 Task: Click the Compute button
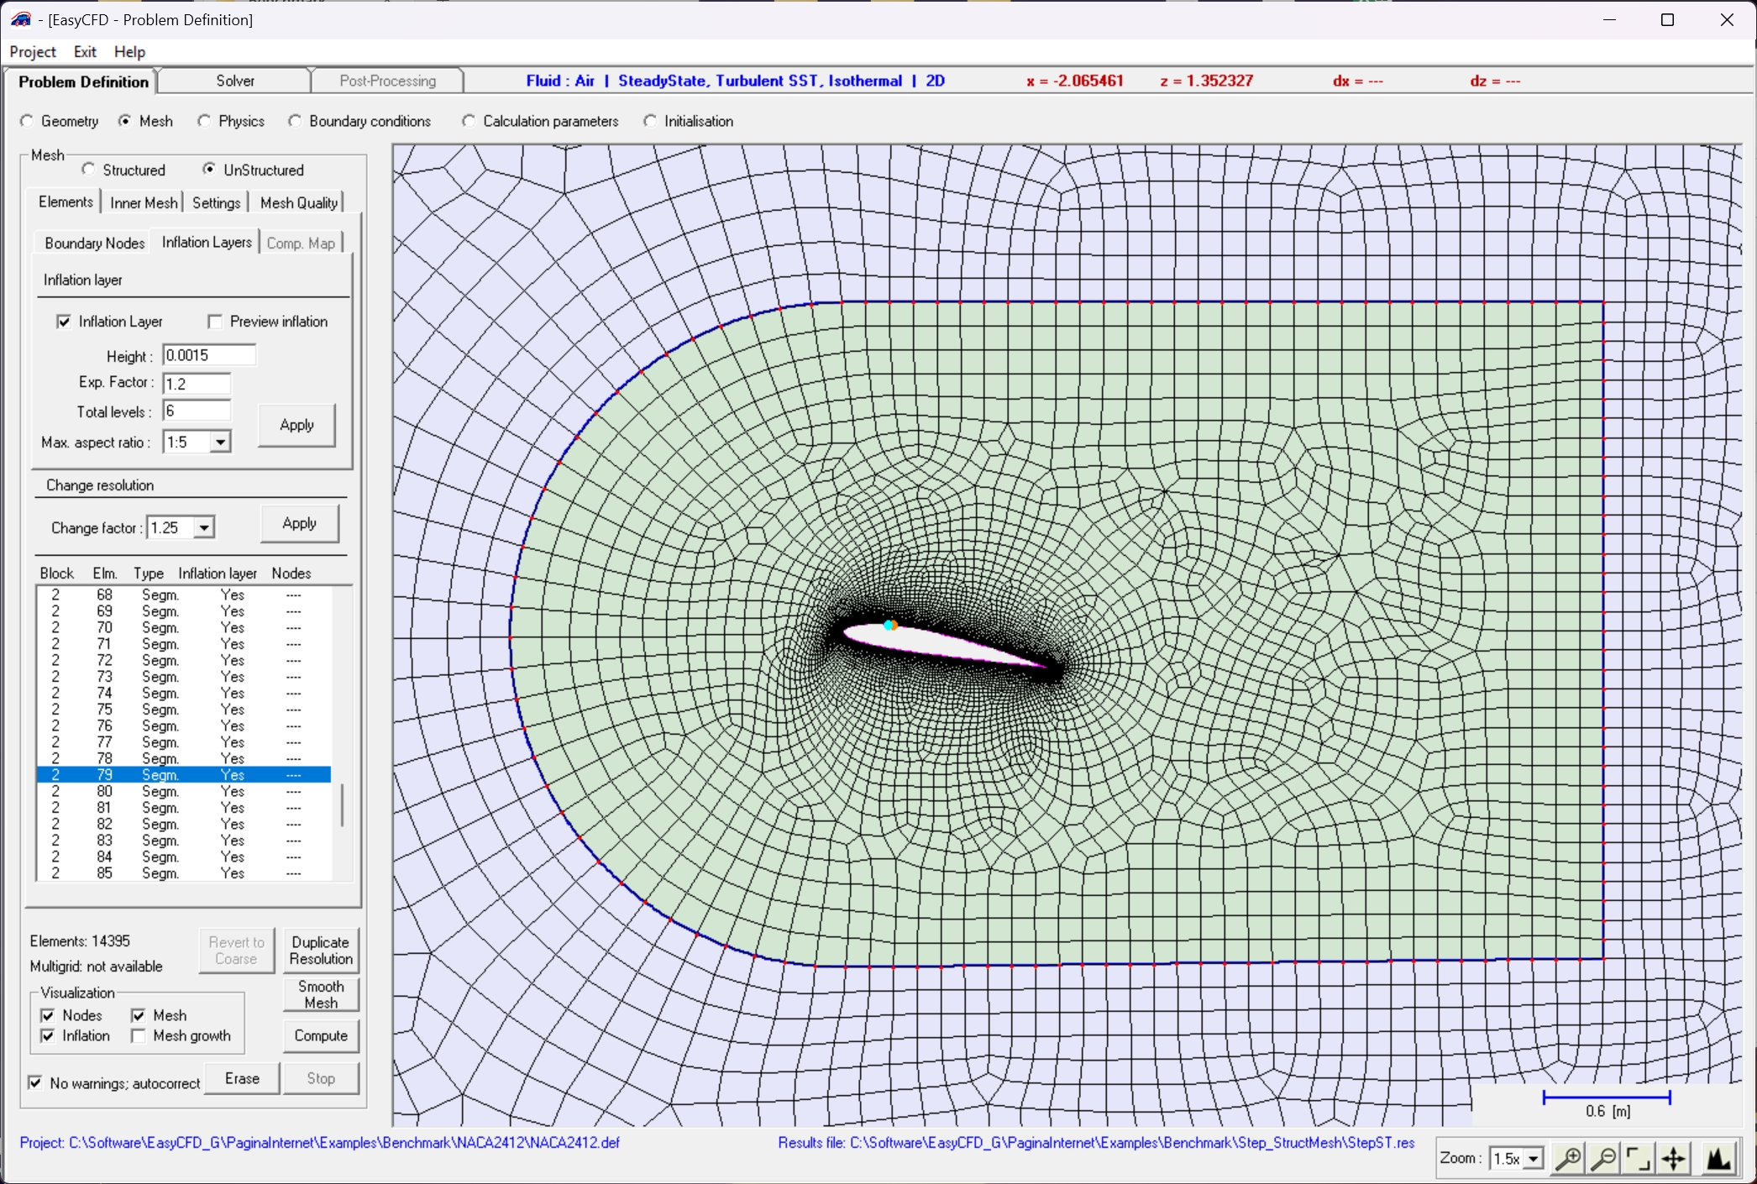click(x=321, y=1036)
